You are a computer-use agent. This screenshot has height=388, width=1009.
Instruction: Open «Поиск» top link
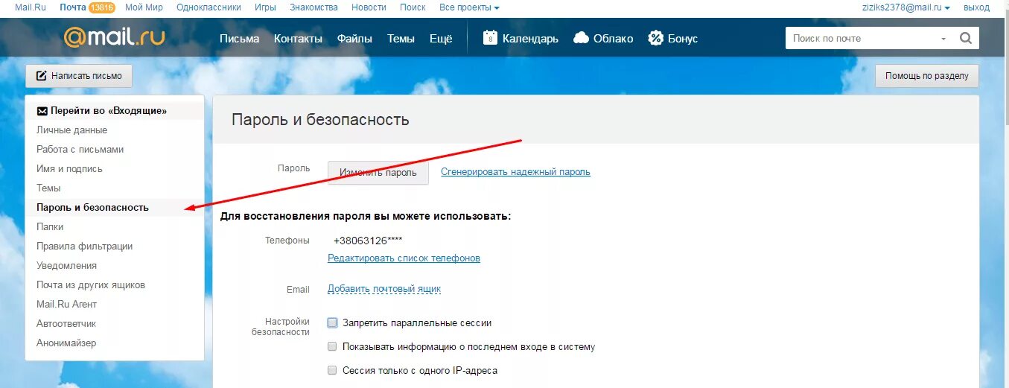(413, 7)
